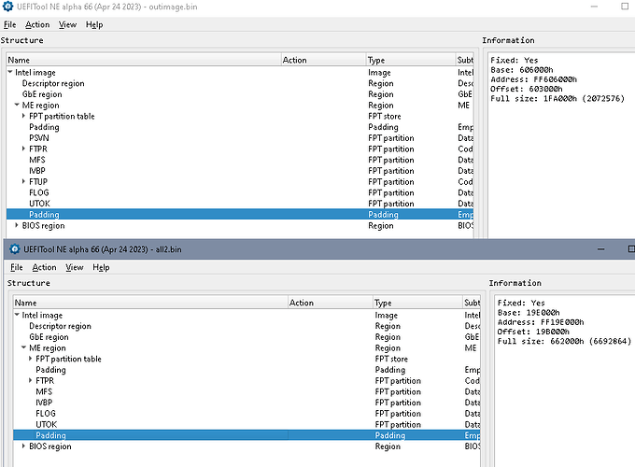Click UEFITool gear icon in outimage.bin title bar
Image resolution: width=635 pixels, height=467 pixels.
(8, 7)
